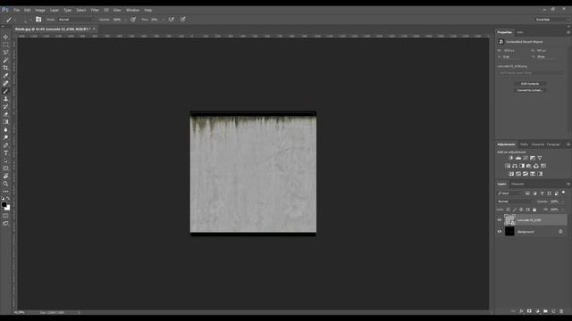Select the Hand tool

pos(5,177)
